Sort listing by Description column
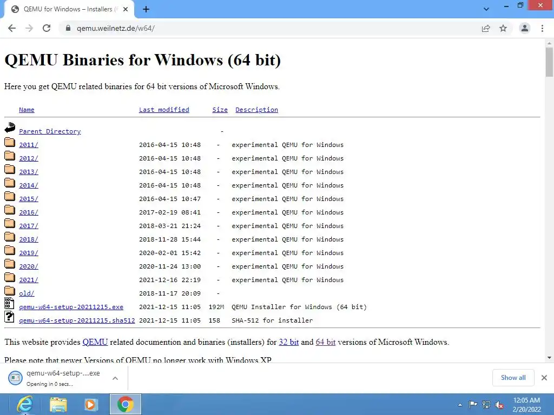This screenshot has width=554, height=415. tap(256, 110)
